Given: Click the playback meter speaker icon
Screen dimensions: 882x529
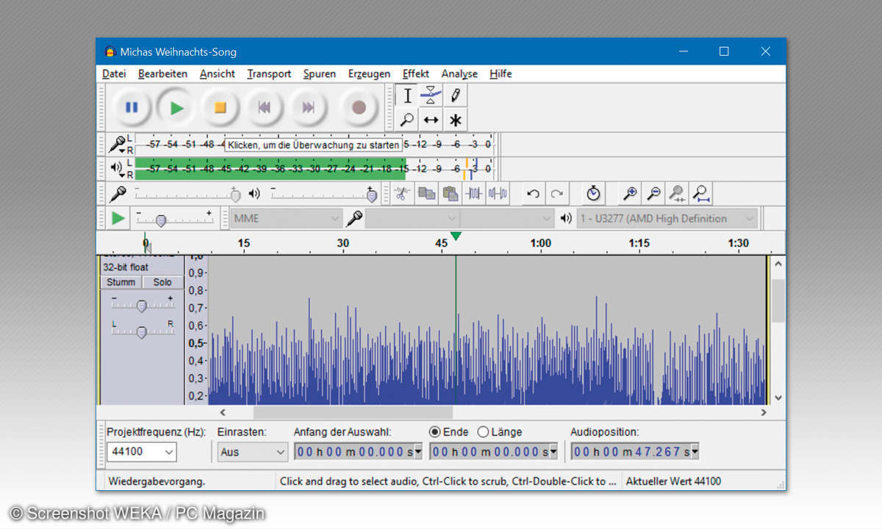Looking at the screenshot, I should 117,168.
